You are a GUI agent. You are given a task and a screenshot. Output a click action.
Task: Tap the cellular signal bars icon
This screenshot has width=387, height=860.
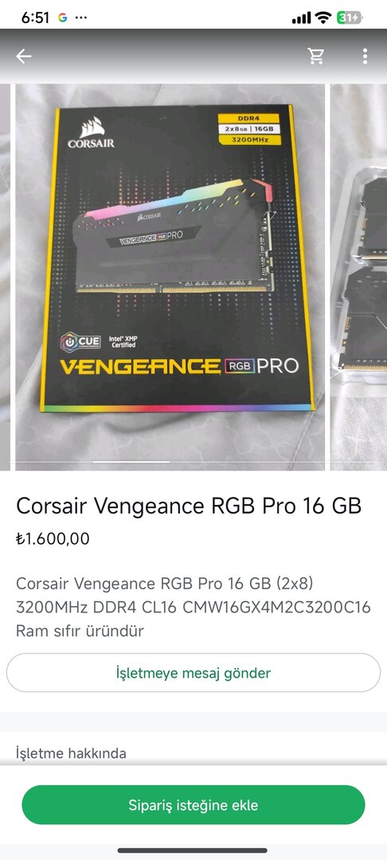click(302, 18)
